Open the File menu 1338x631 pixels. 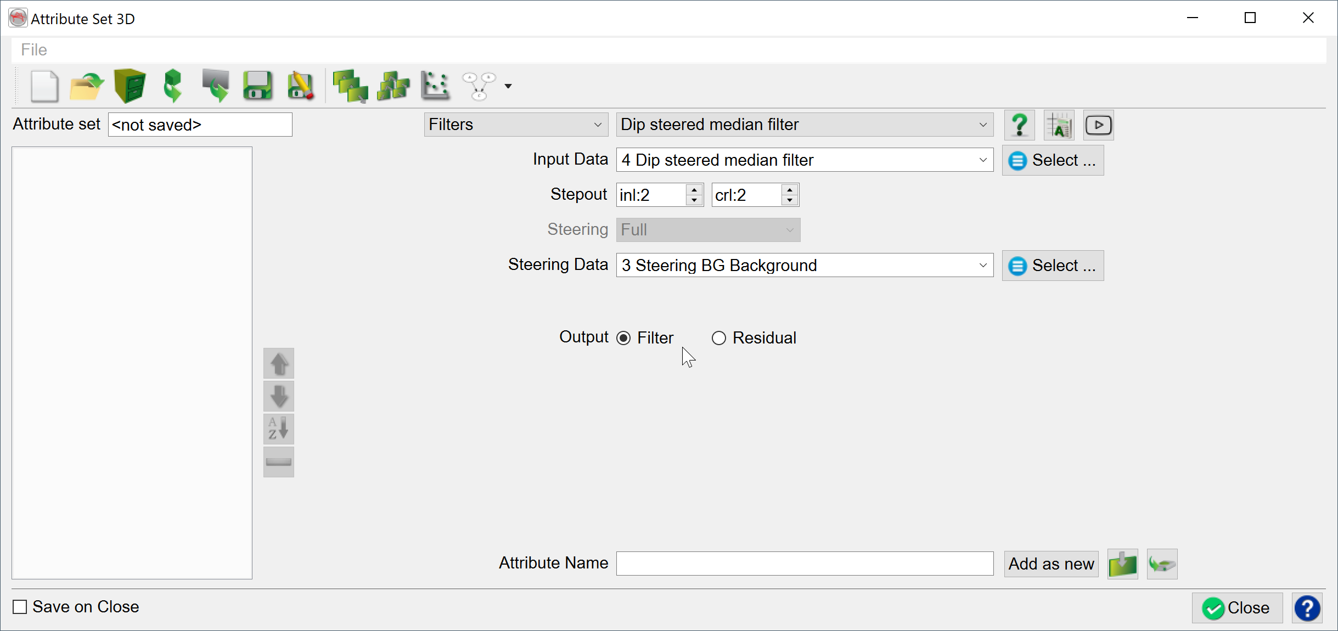[33, 49]
